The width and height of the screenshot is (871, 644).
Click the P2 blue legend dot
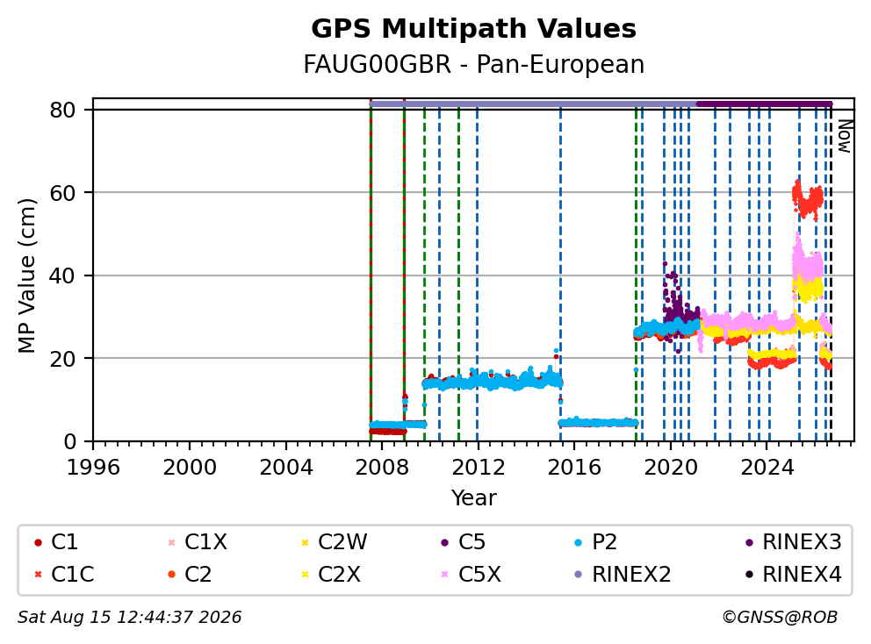[579, 542]
